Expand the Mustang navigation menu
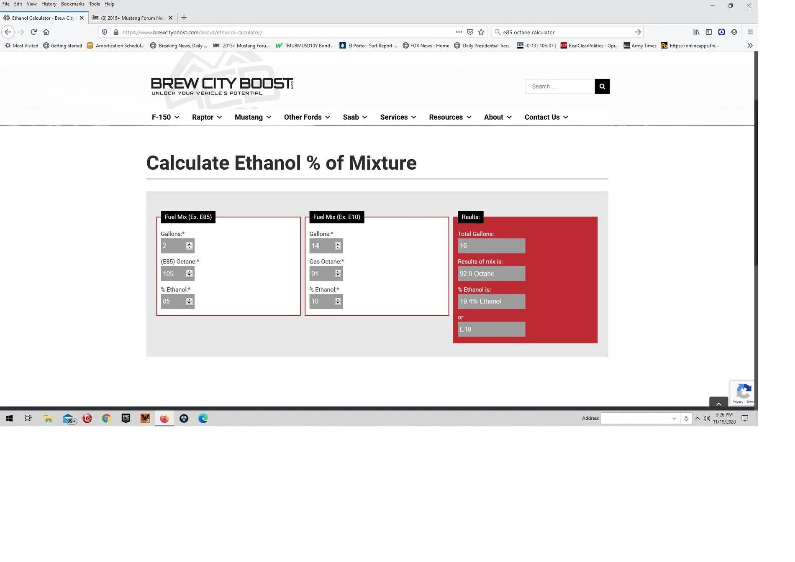The image size is (795, 562). (x=253, y=117)
